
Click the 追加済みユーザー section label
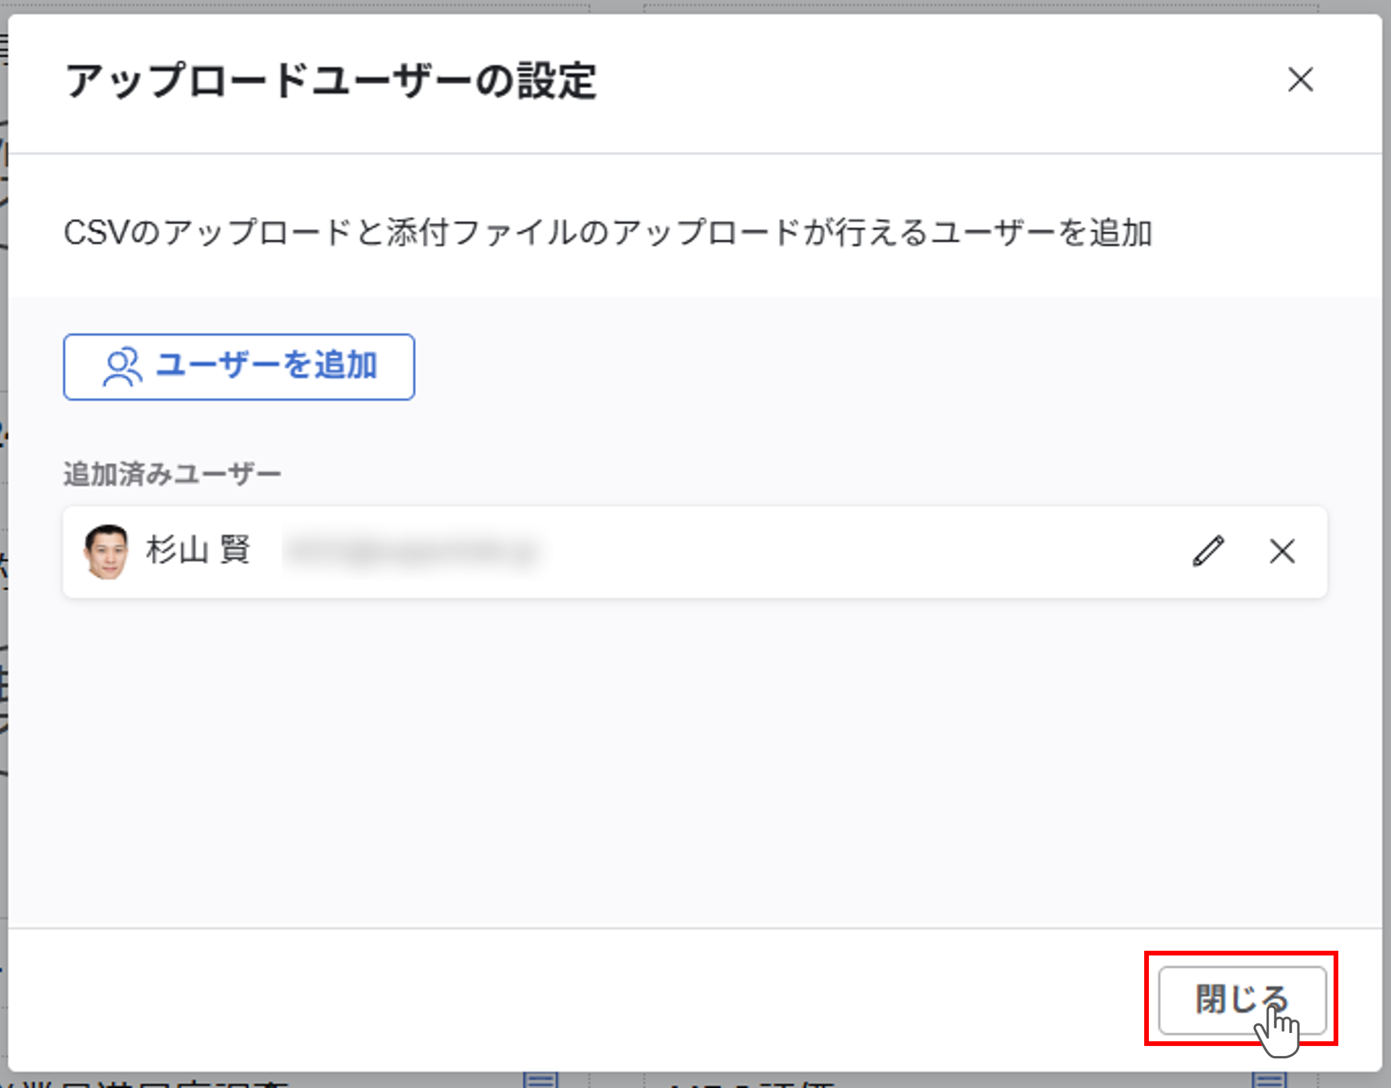172,474
